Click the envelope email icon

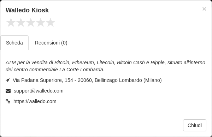click(x=8, y=91)
